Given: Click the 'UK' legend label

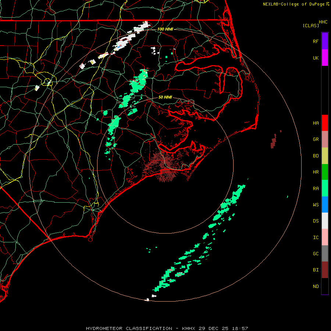Looking at the screenshot, I should point(316,58).
